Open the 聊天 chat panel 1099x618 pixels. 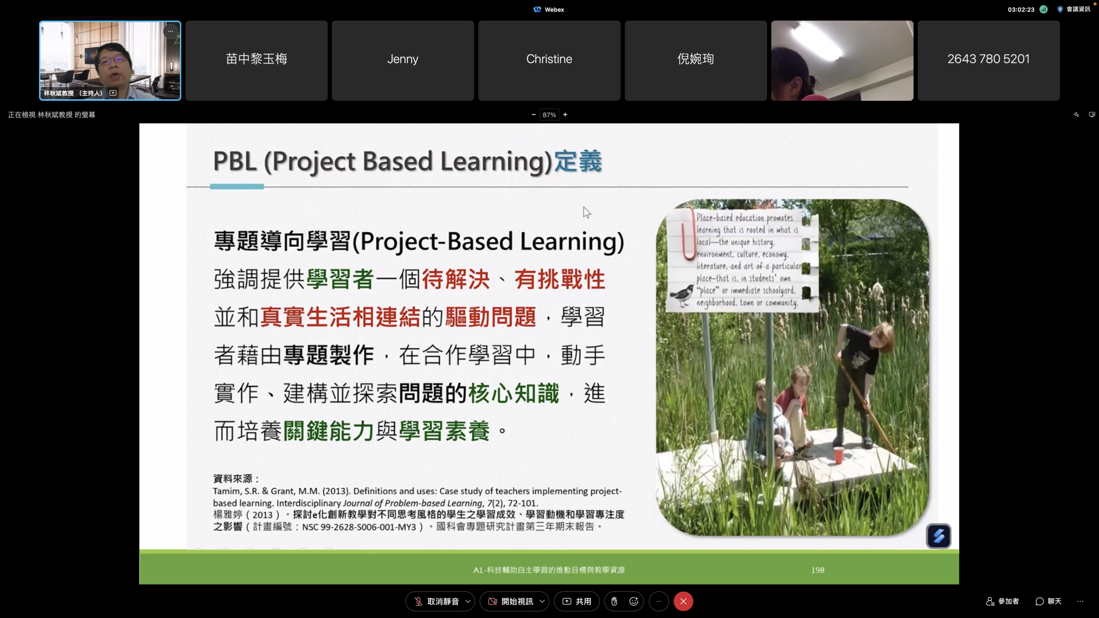click(x=1048, y=601)
